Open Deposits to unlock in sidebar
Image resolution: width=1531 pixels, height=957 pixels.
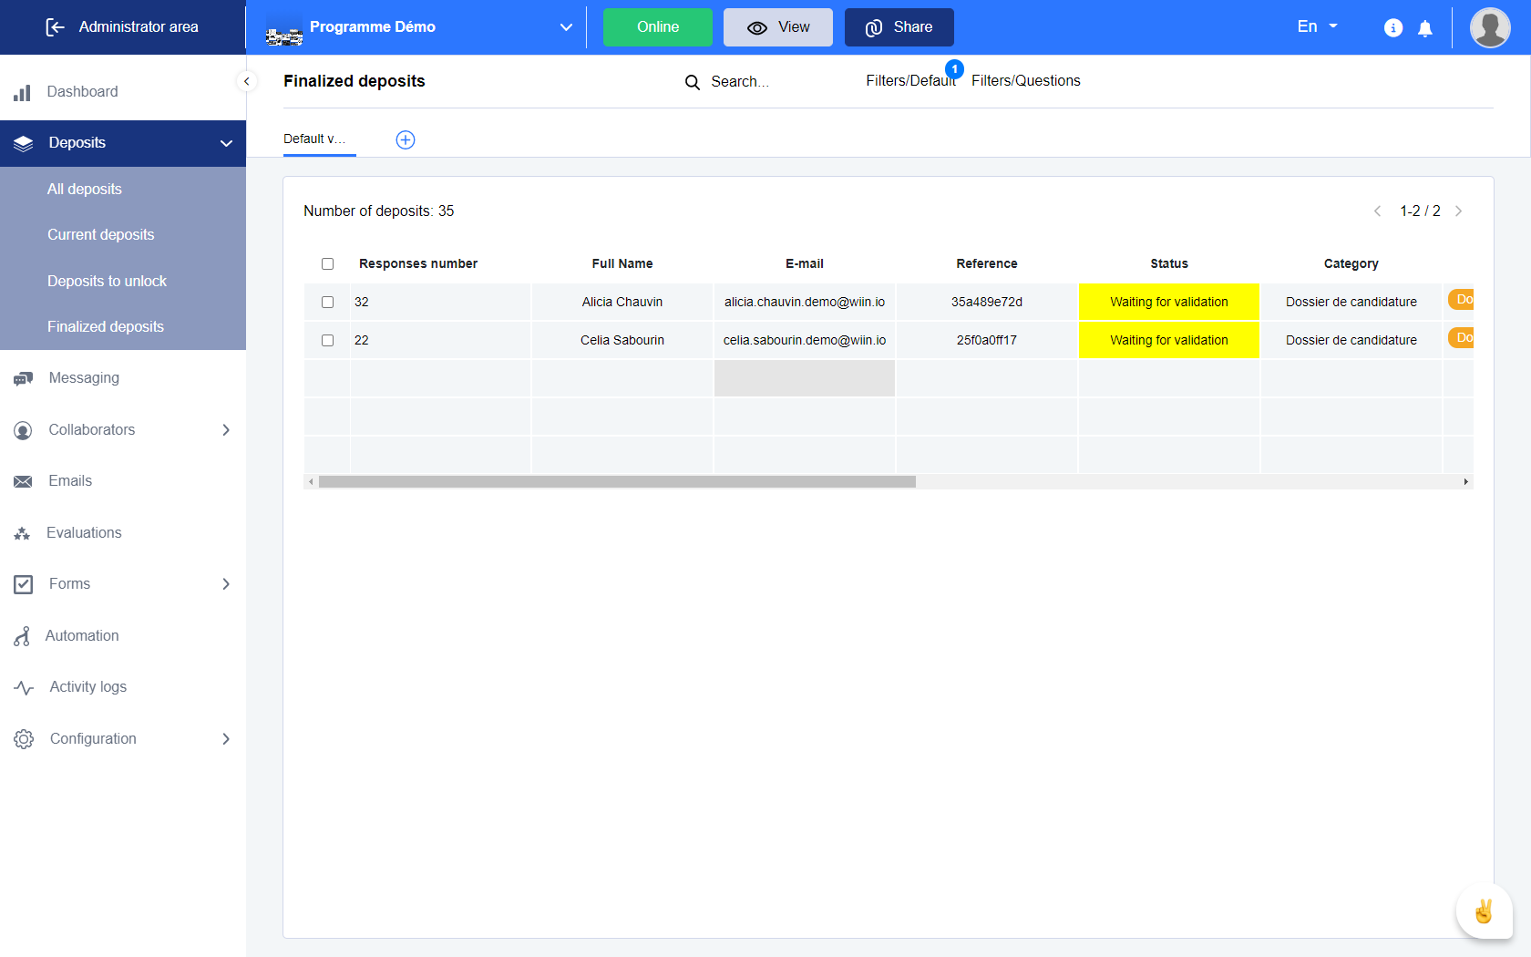coord(107,282)
